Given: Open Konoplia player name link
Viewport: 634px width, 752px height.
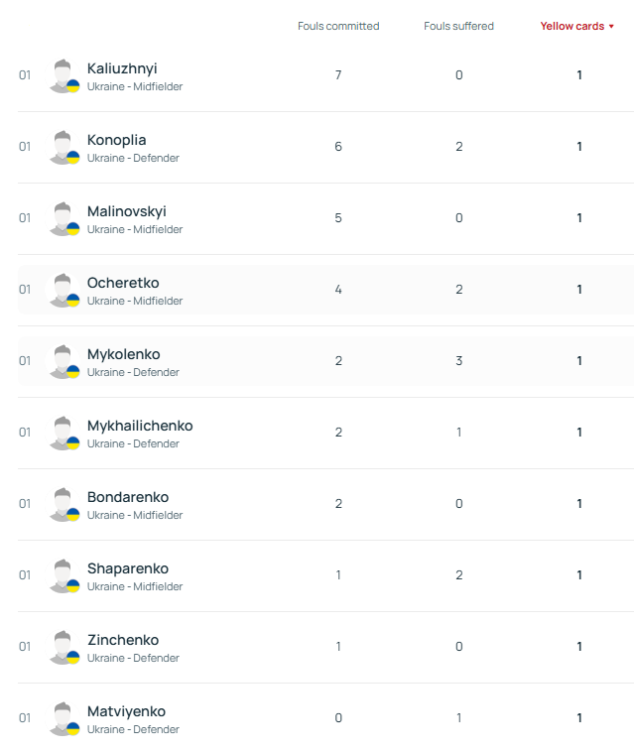Looking at the screenshot, I should click(x=116, y=140).
